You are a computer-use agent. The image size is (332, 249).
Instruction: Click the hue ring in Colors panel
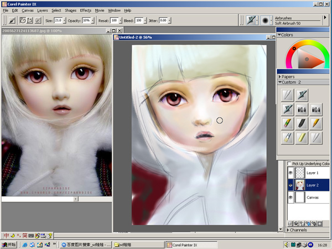pos(294,49)
